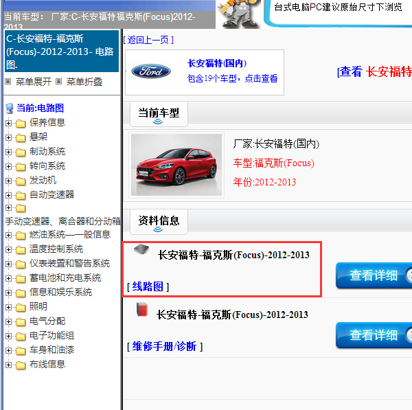Image resolution: width=412 pixels, height=410 pixels.
Task: Click the mechanic mascot image in header
Action: (239, 14)
